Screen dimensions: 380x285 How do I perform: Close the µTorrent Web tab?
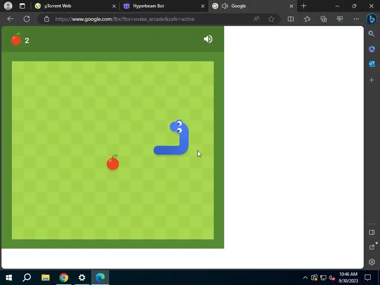point(114,6)
